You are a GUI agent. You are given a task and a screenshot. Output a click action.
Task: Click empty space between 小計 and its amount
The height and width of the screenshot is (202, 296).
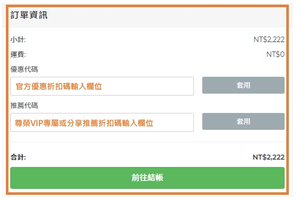click(x=139, y=40)
